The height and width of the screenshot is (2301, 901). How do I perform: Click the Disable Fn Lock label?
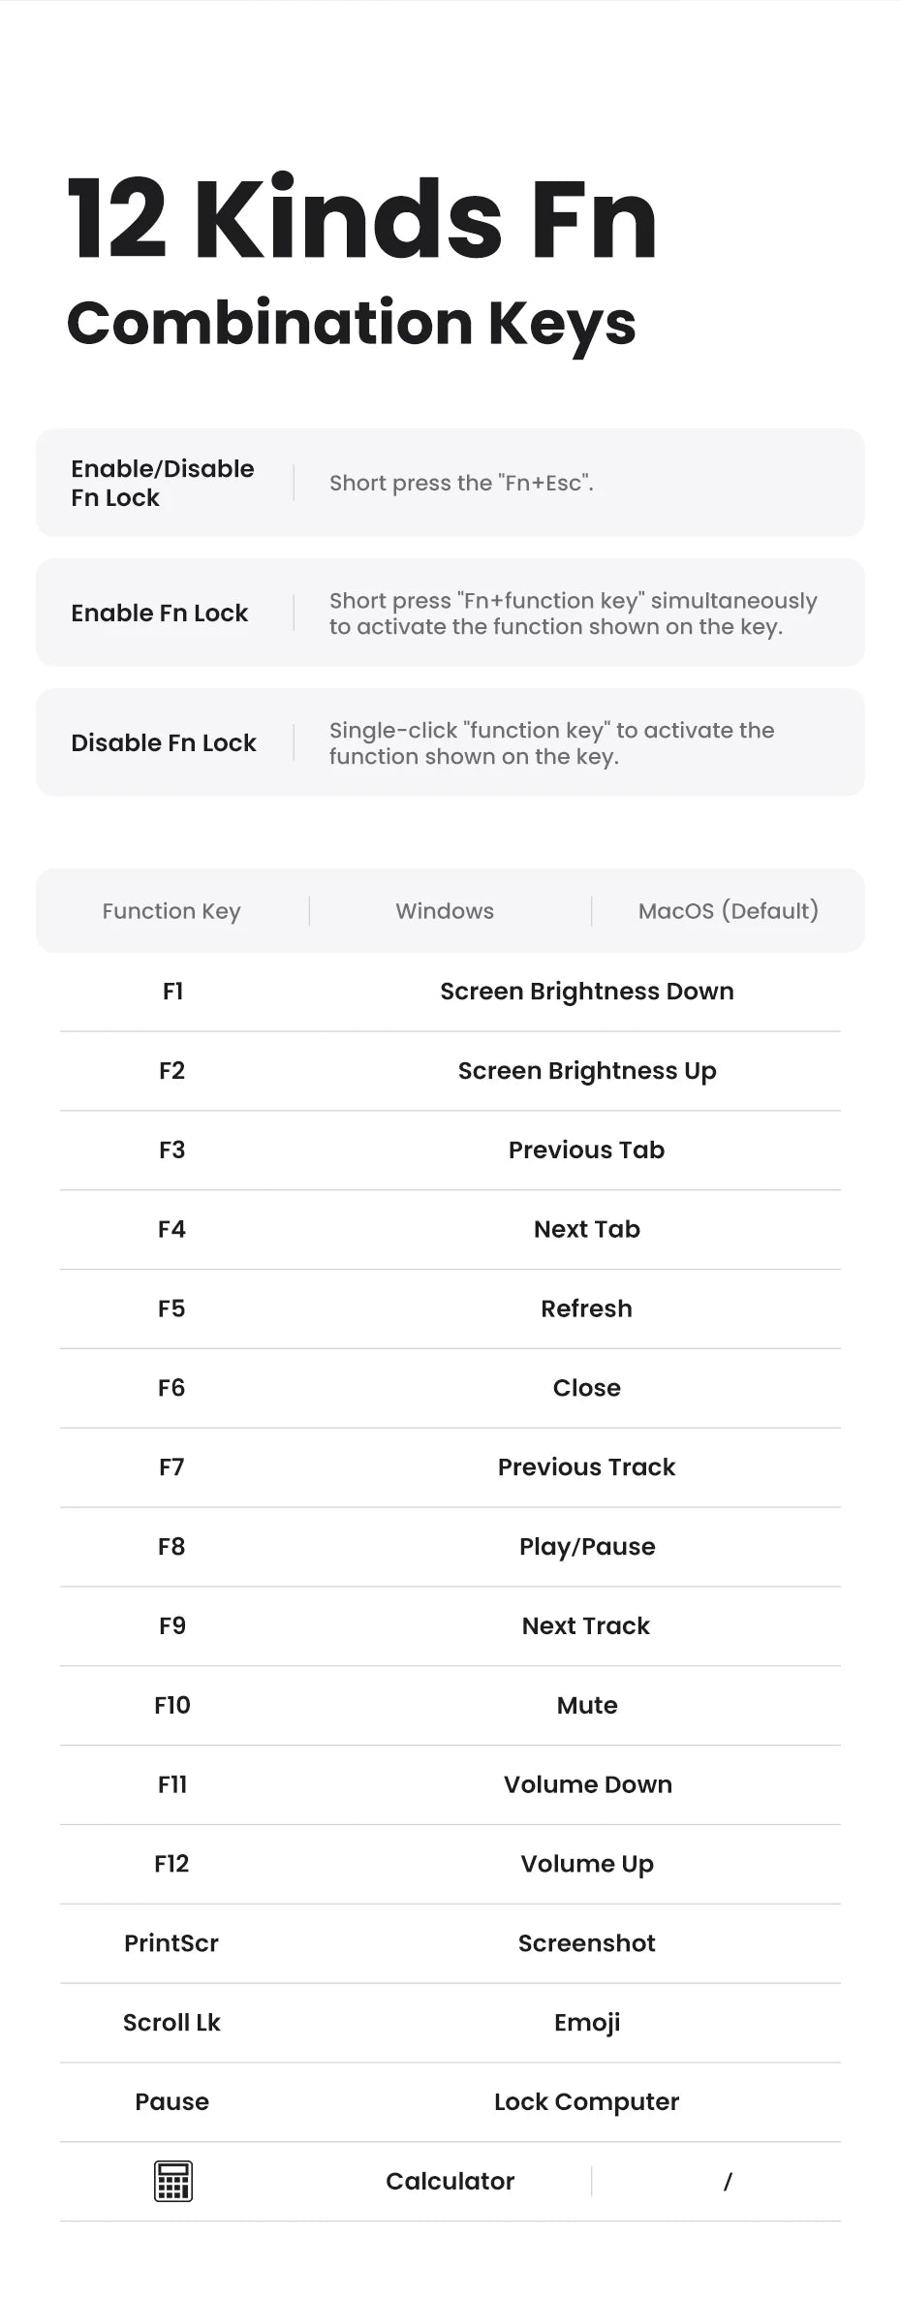pos(164,742)
